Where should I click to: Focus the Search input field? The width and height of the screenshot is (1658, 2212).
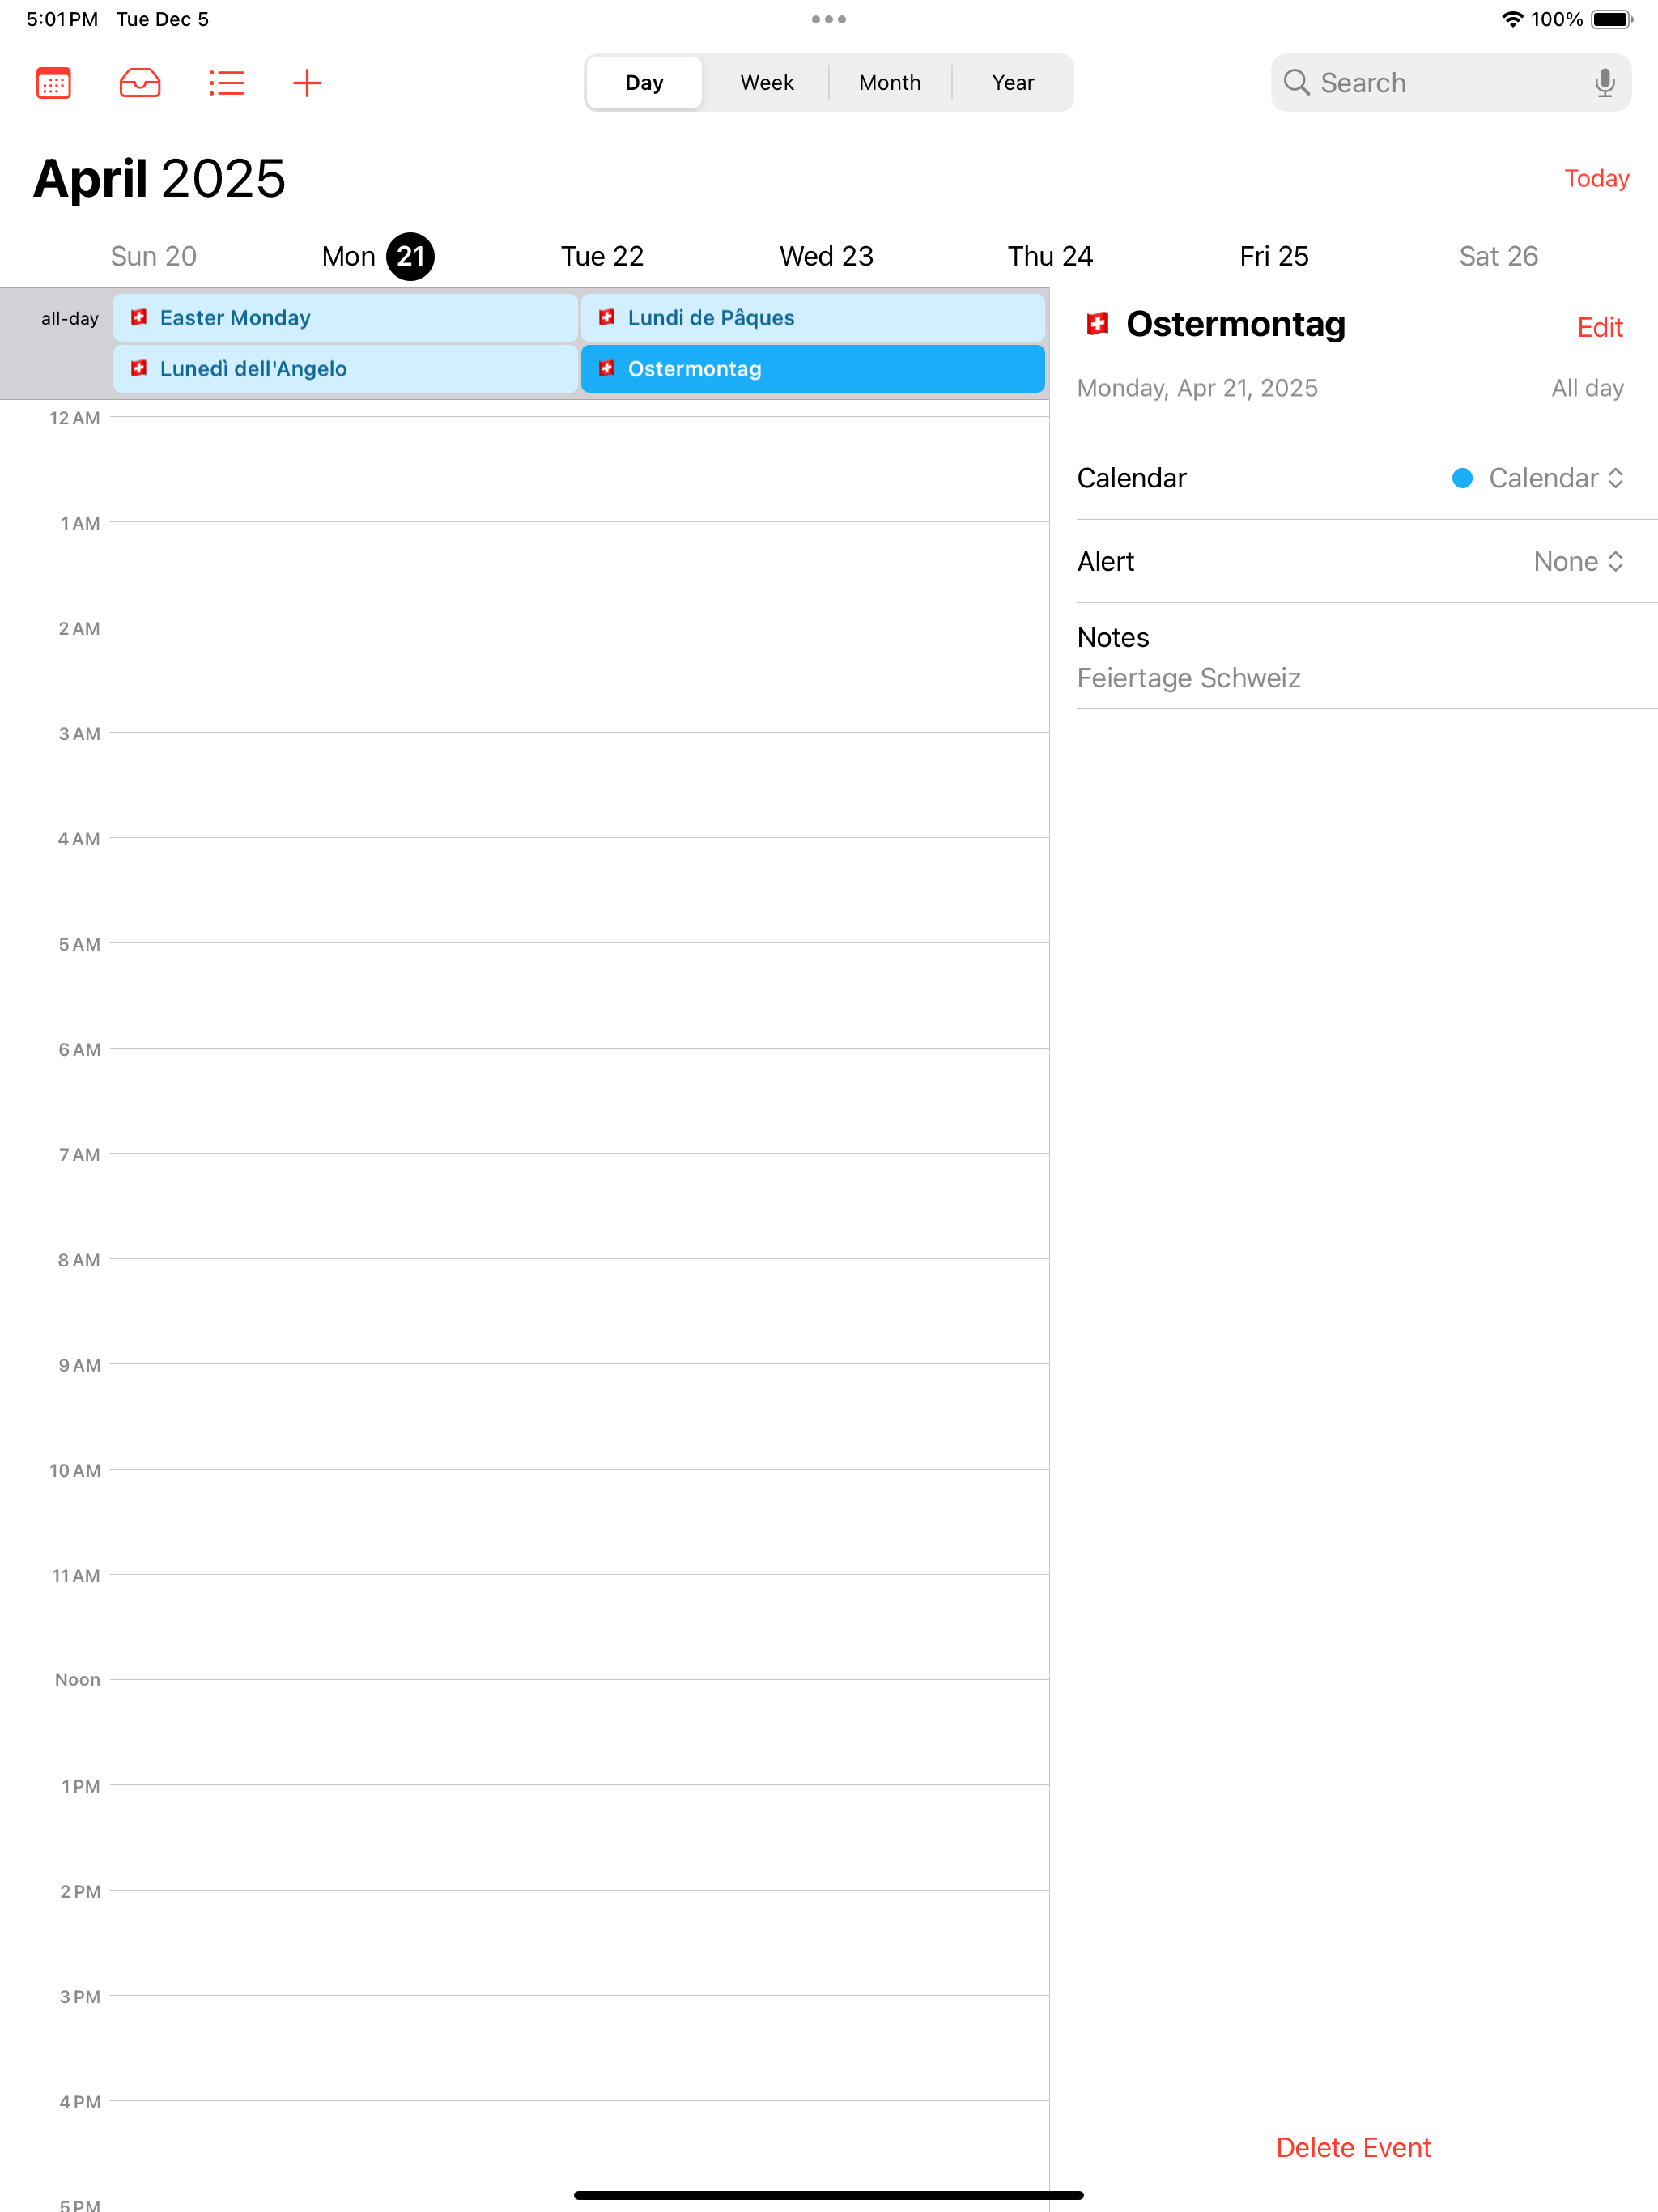[1450, 83]
